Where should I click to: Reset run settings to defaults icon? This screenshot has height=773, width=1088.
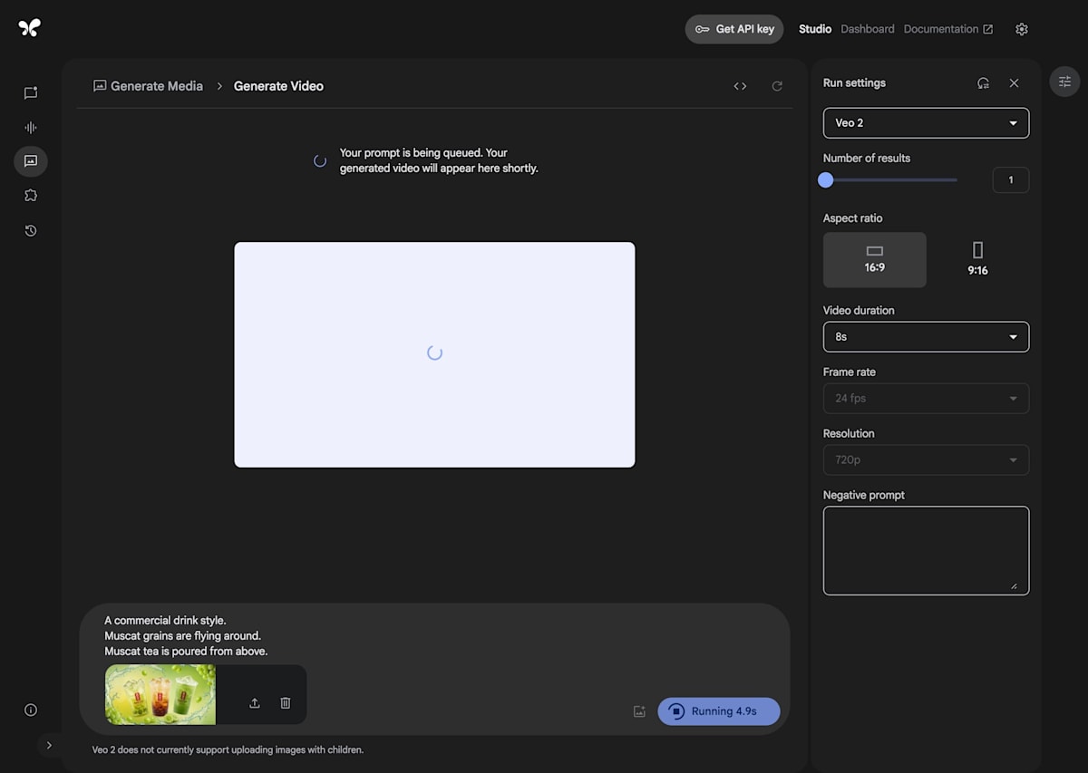pyautogui.click(x=984, y=83)
